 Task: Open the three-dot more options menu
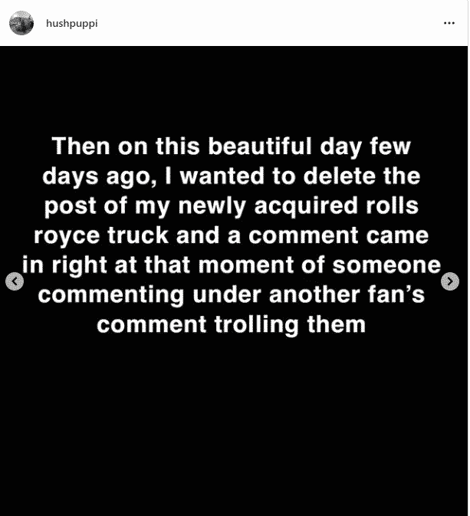(x=449, y=24)
